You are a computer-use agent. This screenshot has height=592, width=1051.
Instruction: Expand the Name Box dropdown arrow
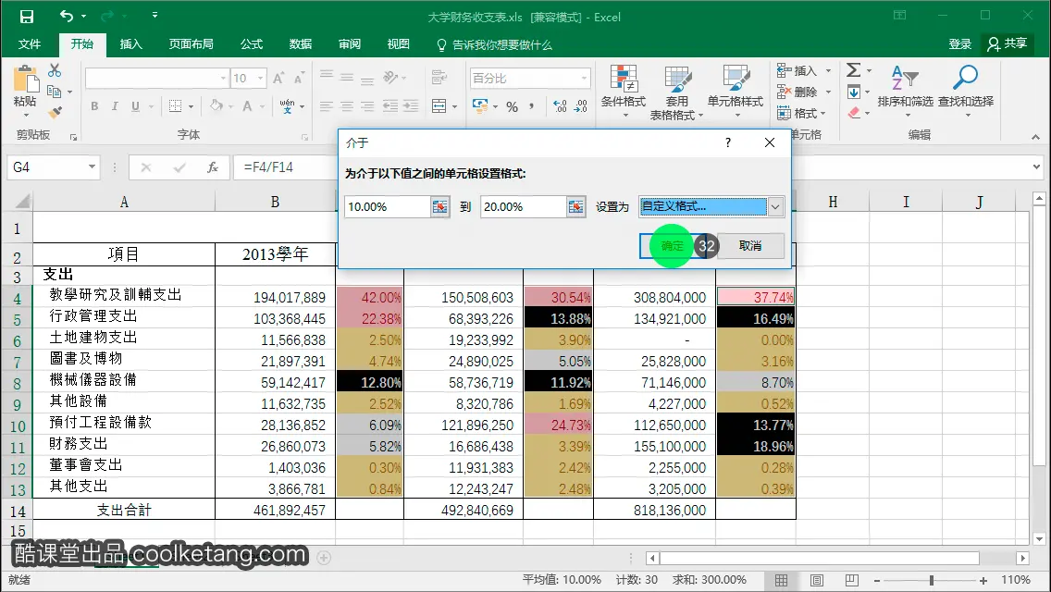(x=92, y=166)
